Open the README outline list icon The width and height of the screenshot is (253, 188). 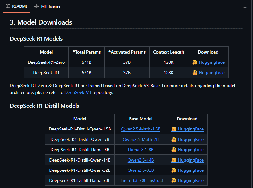[x=244, y=6]
